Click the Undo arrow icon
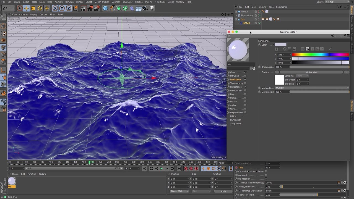 coord(5,8)
